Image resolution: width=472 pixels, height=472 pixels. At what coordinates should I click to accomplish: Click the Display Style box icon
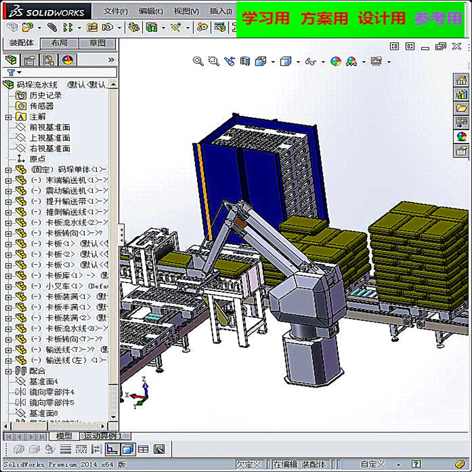pyautogui.click(x=285, y=62)
